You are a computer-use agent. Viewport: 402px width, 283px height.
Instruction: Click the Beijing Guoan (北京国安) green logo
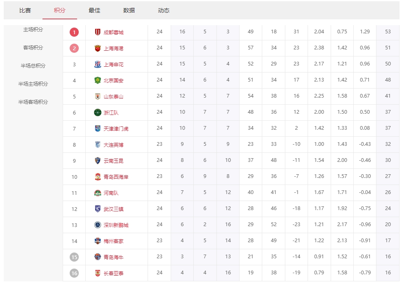click(98, 80)
